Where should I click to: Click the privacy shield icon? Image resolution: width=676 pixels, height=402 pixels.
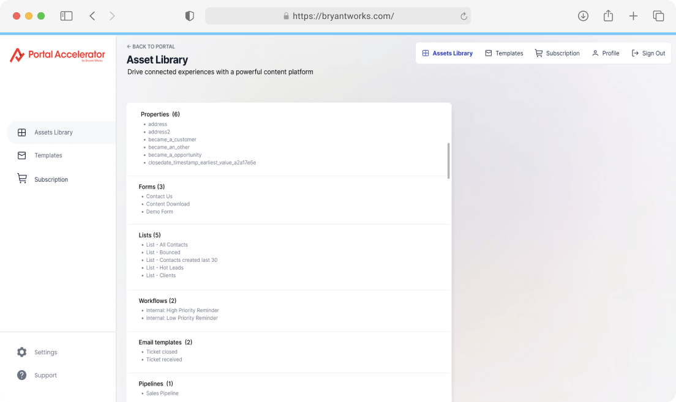[x=190, y=16]
